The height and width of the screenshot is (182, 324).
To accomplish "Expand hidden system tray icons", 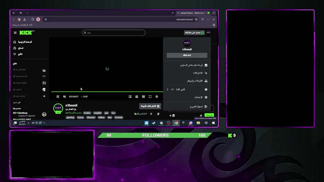I will [44, 123].
